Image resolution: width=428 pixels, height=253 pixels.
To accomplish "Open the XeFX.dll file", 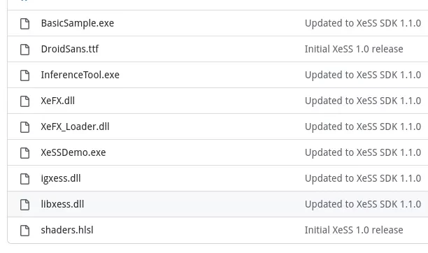I will pos(58,101).
